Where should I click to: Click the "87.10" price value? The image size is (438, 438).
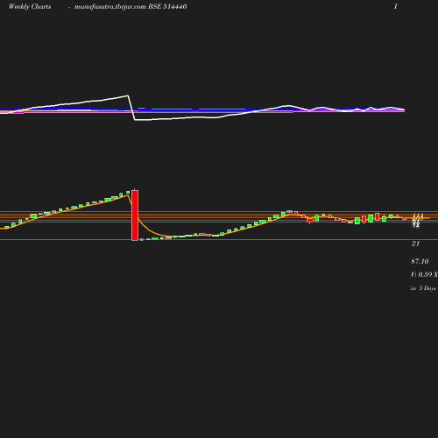tap(420, 261)
